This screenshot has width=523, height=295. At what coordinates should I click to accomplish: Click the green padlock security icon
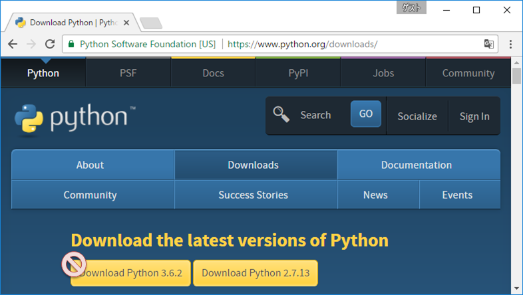click(x=71, y=45)
